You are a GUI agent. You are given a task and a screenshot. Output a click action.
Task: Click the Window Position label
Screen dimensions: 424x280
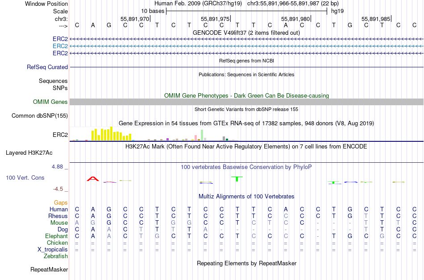pos(46,4)
